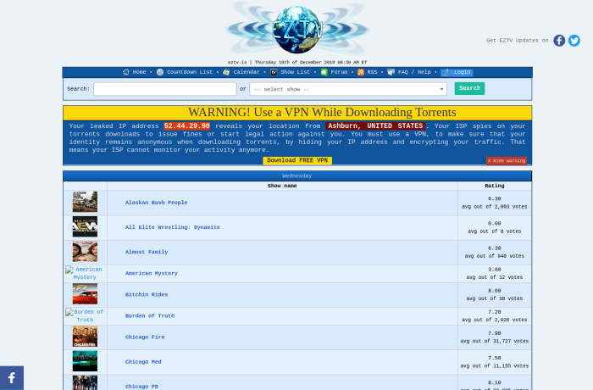The height and width of the screenshot is (390, 593).
Task: Click the Login user icon
Action: [447, 72]
